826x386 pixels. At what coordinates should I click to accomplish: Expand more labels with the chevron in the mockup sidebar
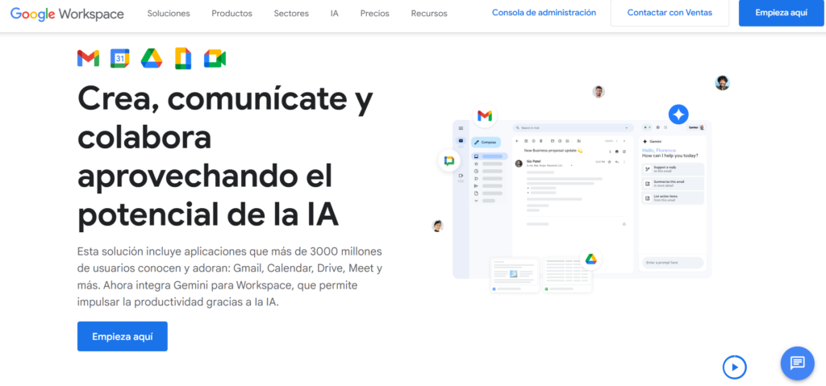pyautogui.click(x=476, y=201)
